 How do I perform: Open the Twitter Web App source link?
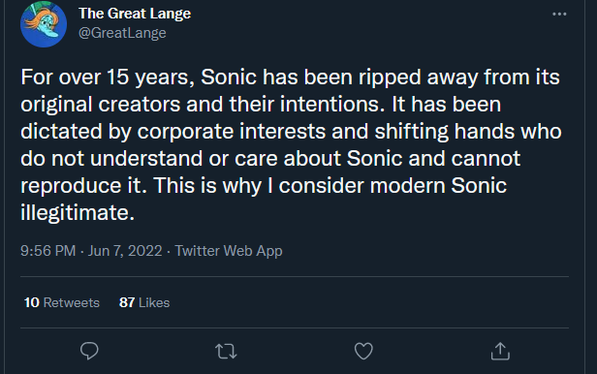coord(229,251)
